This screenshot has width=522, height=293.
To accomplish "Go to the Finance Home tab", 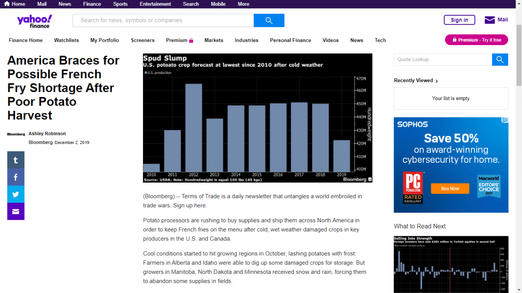I will tap(26, 40).
